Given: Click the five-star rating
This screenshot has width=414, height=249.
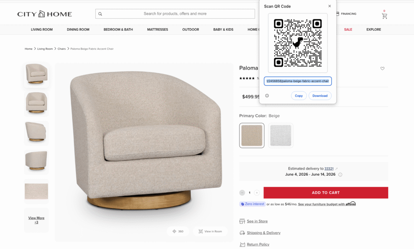Looking at the screenshot, I should (x=247, y=78).
